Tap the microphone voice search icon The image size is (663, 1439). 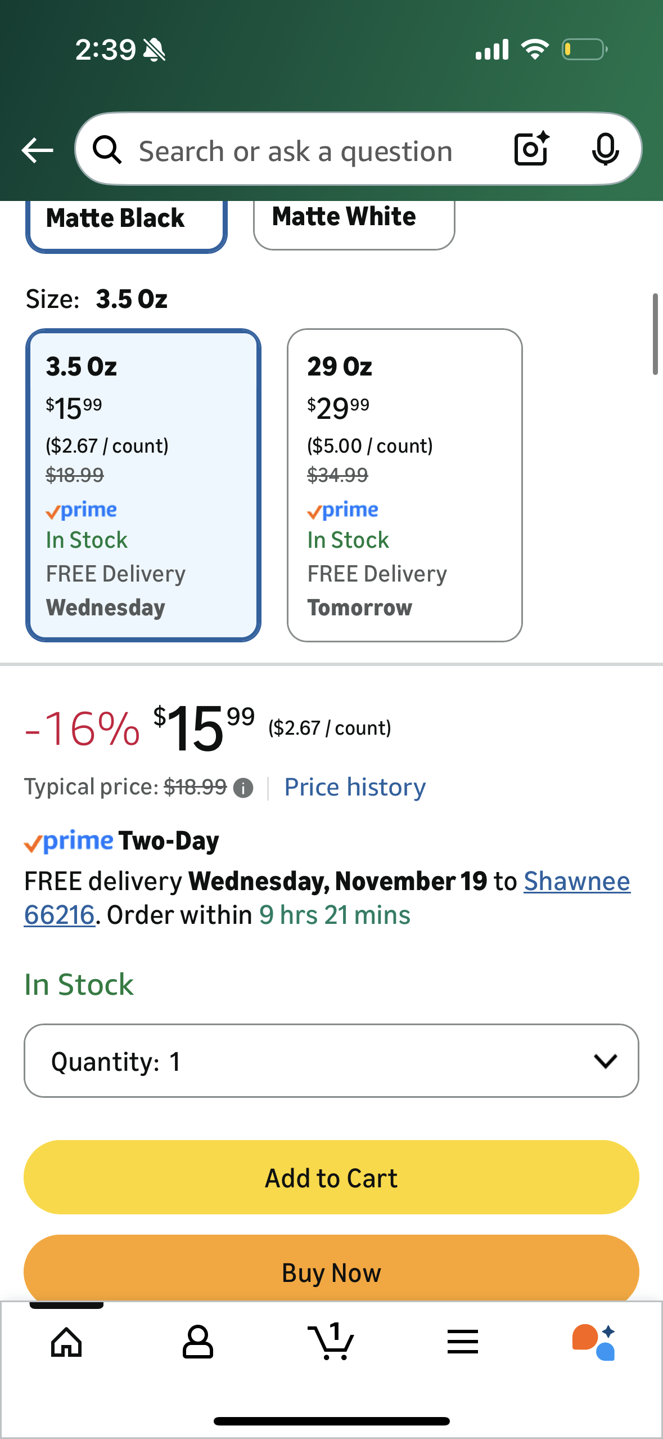[605, 149]
